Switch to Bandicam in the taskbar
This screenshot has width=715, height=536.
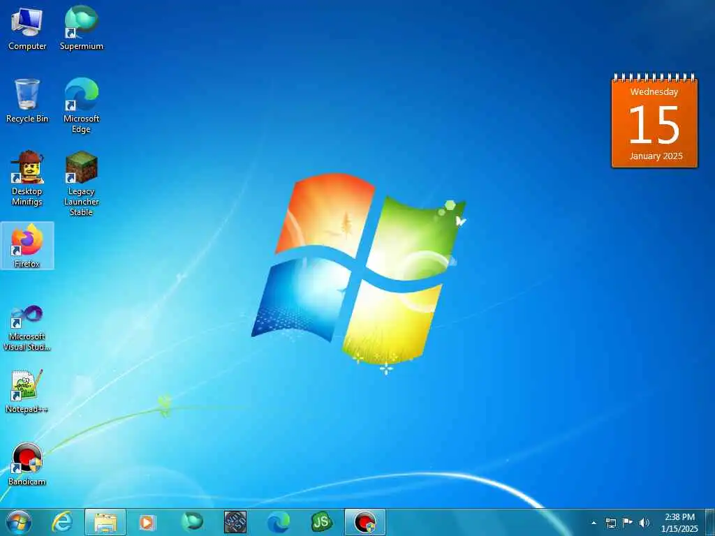coord(364,522)
